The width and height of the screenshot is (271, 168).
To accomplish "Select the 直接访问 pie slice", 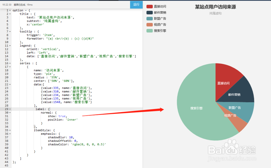I will point(223,83).
